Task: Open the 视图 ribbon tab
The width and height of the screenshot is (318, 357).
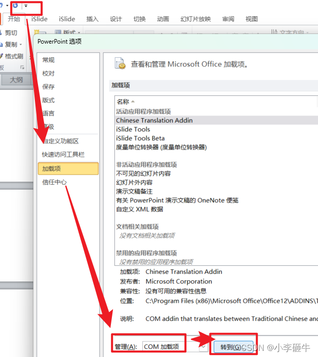Action: pyautogui.click(x=252, y=19)
